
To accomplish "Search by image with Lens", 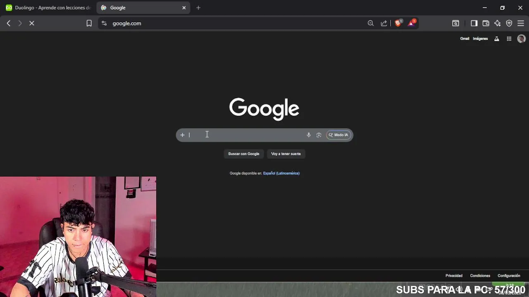I will coord(319,135).
